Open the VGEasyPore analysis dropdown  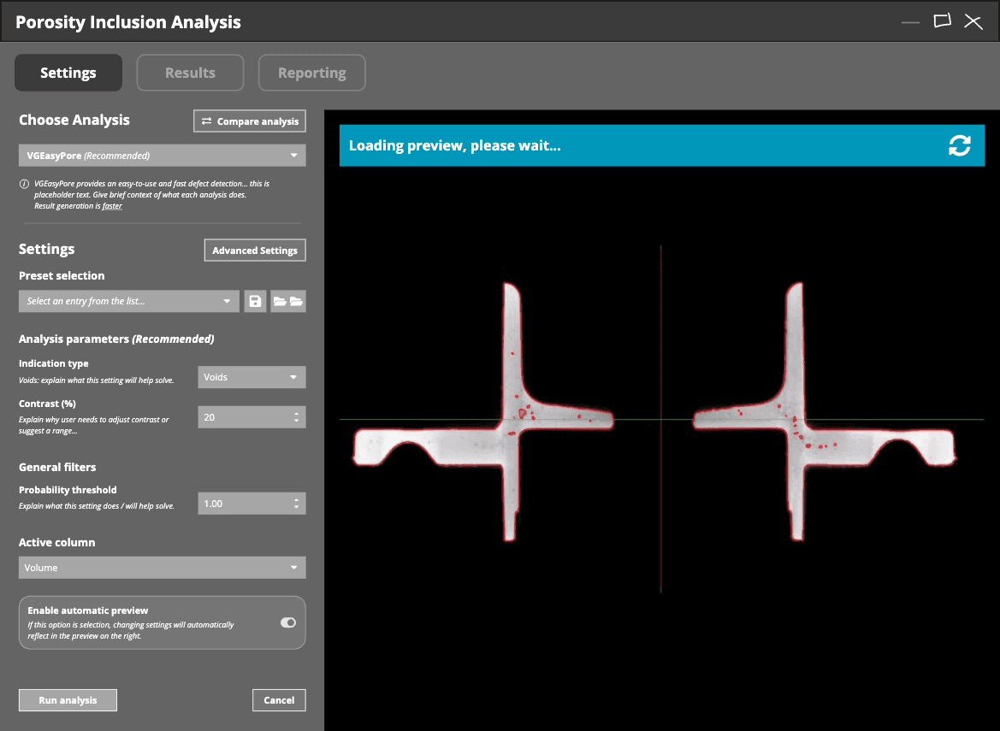coord(162,156)
